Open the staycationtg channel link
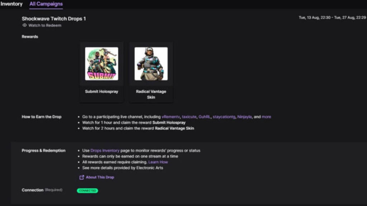 click(x=224, y=117)
